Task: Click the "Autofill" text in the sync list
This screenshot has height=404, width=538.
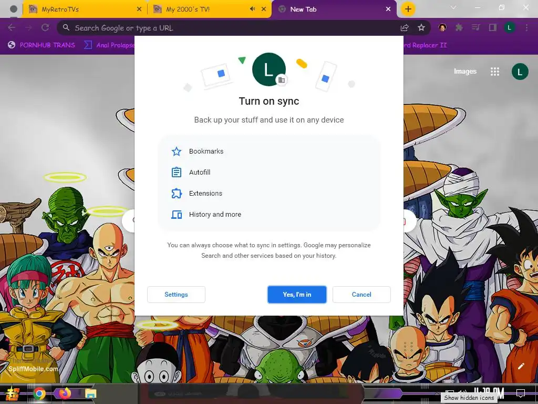Action: pos(200,172)
